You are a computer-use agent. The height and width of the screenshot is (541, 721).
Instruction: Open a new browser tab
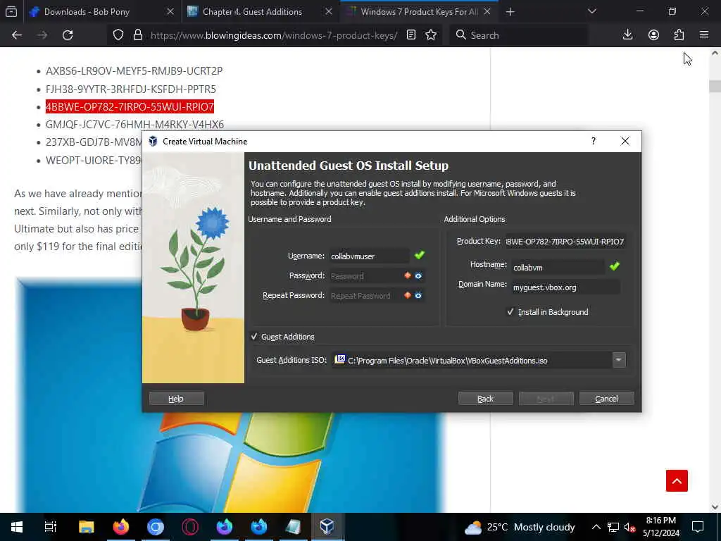coord(510,12)
